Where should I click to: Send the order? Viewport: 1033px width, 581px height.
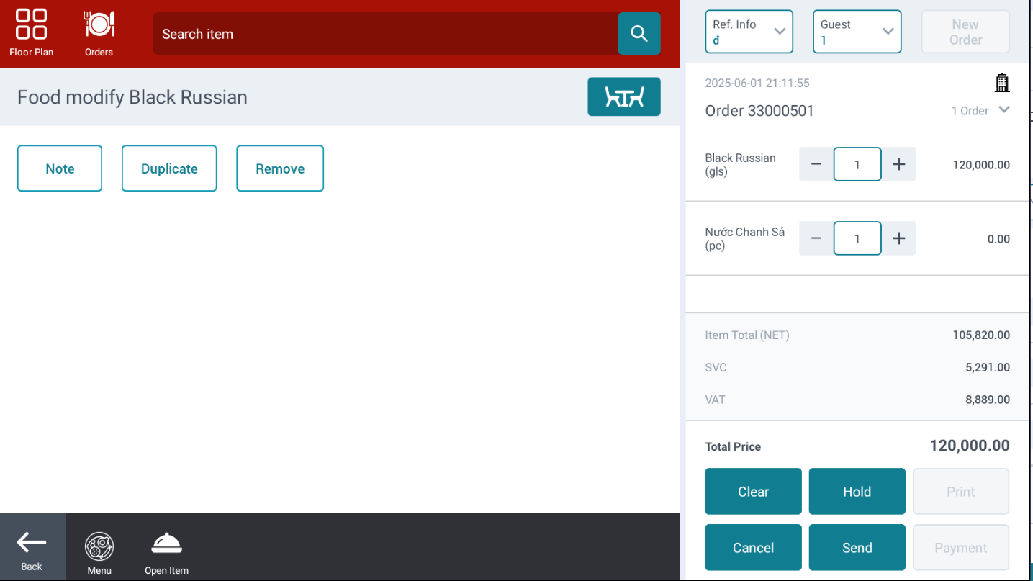click(857, 547)
